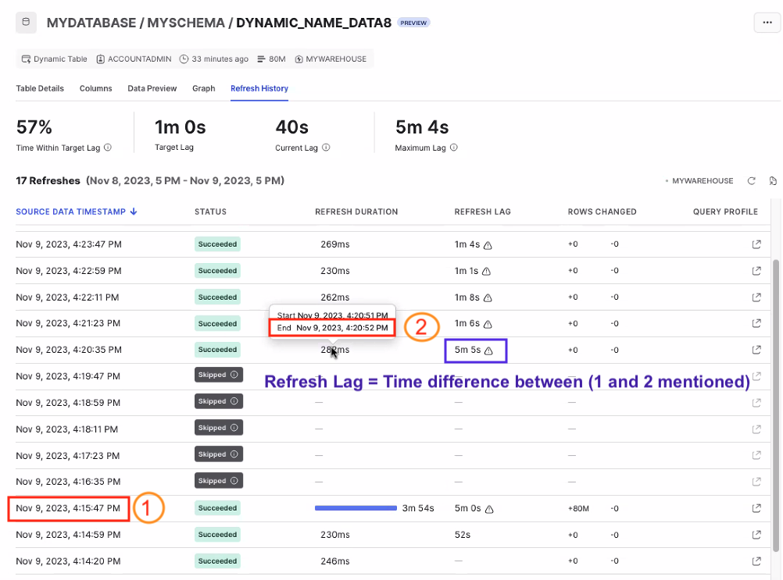Select the Graph tab
Viewport: 783px width, 580px height.
[x=203, y=88]
